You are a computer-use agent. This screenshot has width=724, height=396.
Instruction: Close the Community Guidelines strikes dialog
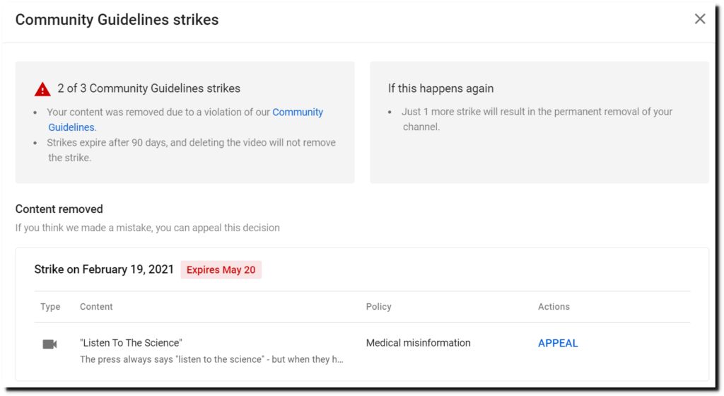(700, 19)
